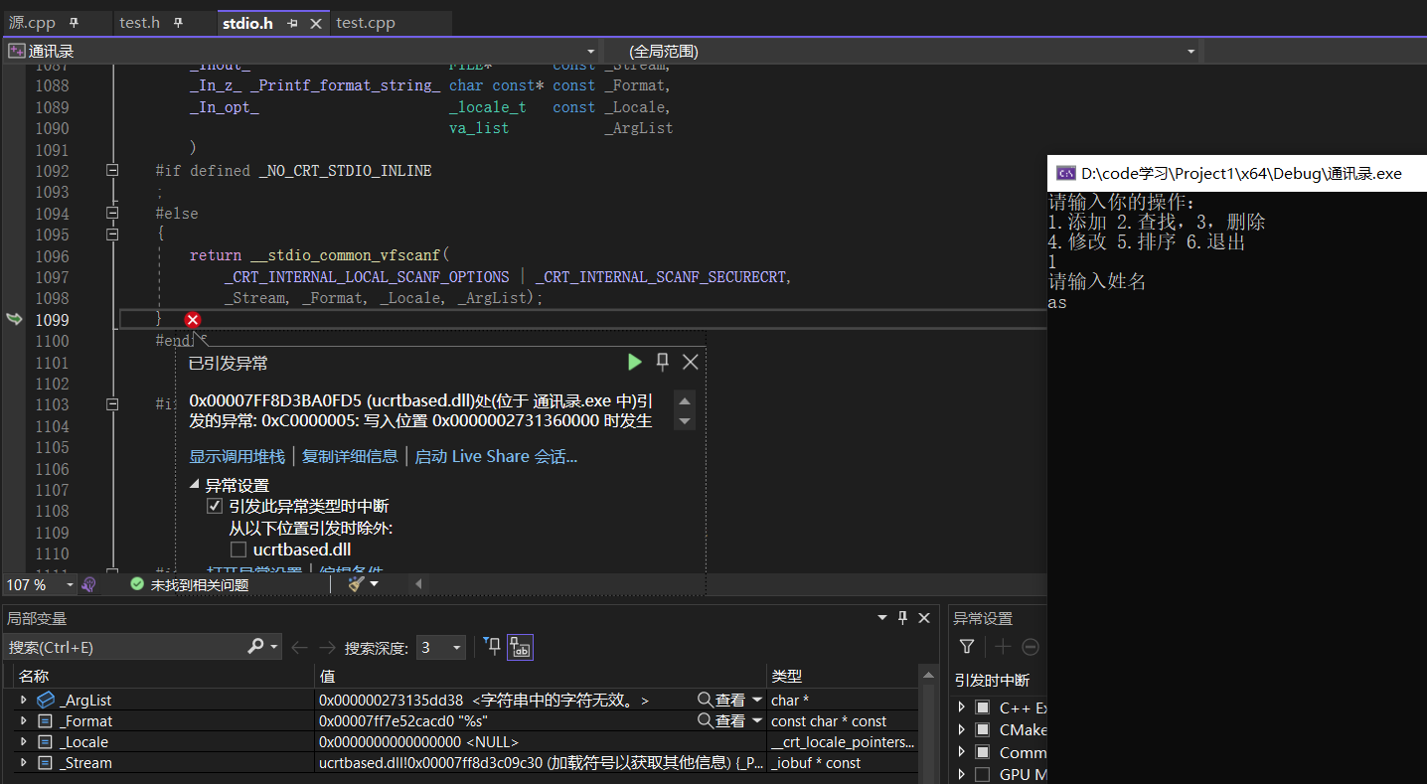Click the 显示调用堆栈 link

(237, 456)
